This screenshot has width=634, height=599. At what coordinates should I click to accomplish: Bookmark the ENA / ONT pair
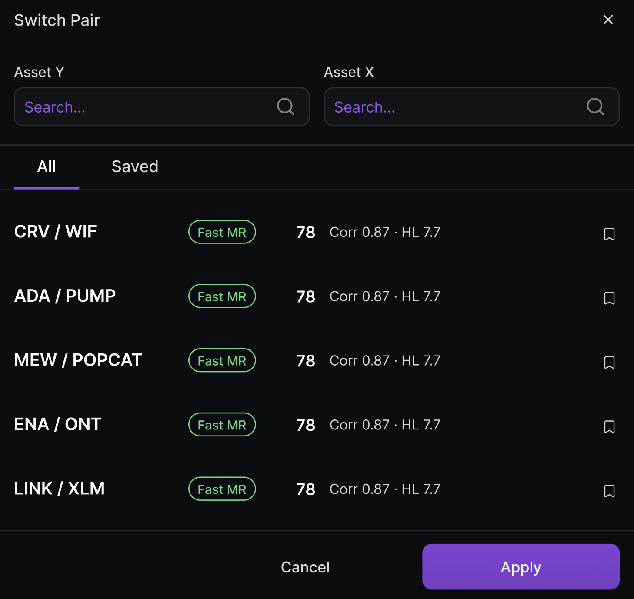(x=609, y=426)
